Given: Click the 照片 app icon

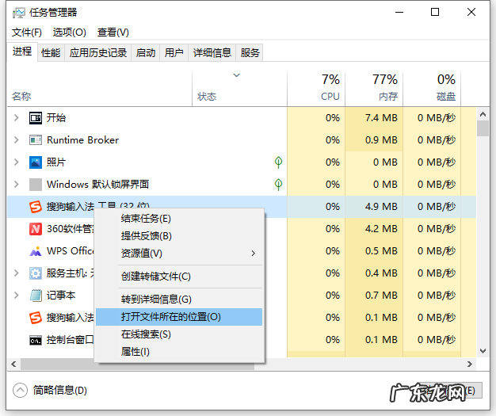Looking at the screenshot, I should point(36,162).
